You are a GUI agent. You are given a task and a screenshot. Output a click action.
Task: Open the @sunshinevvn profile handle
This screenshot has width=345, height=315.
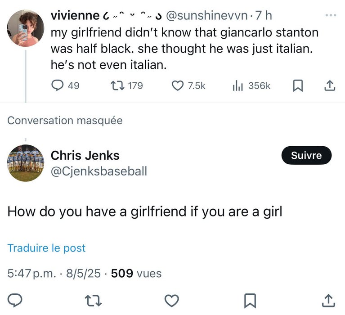[x=207, y=16]
